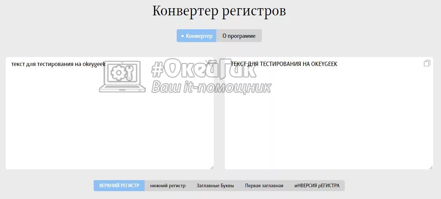Convert text with нижний регистр
Screen dimensions: 441x199
(x=168, y=185)
